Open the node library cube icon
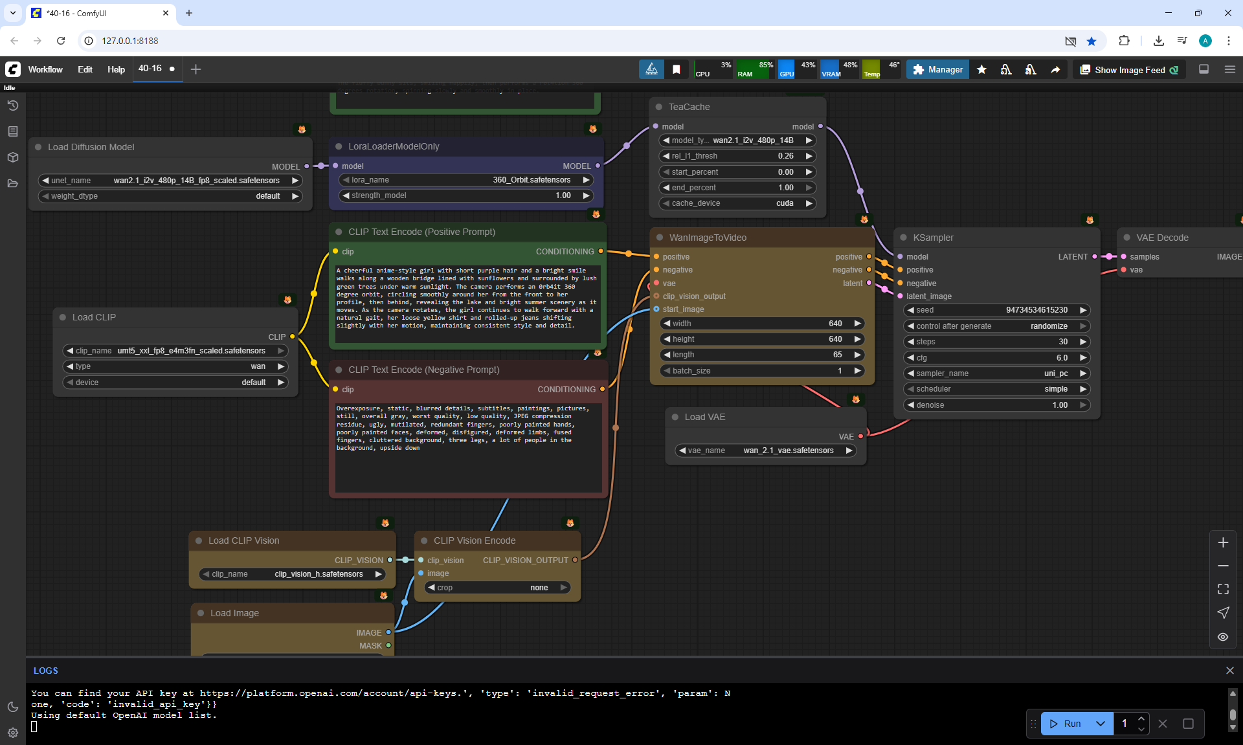Image resolution: width=1243 pixels, height=745 pixels. [13, 157]
